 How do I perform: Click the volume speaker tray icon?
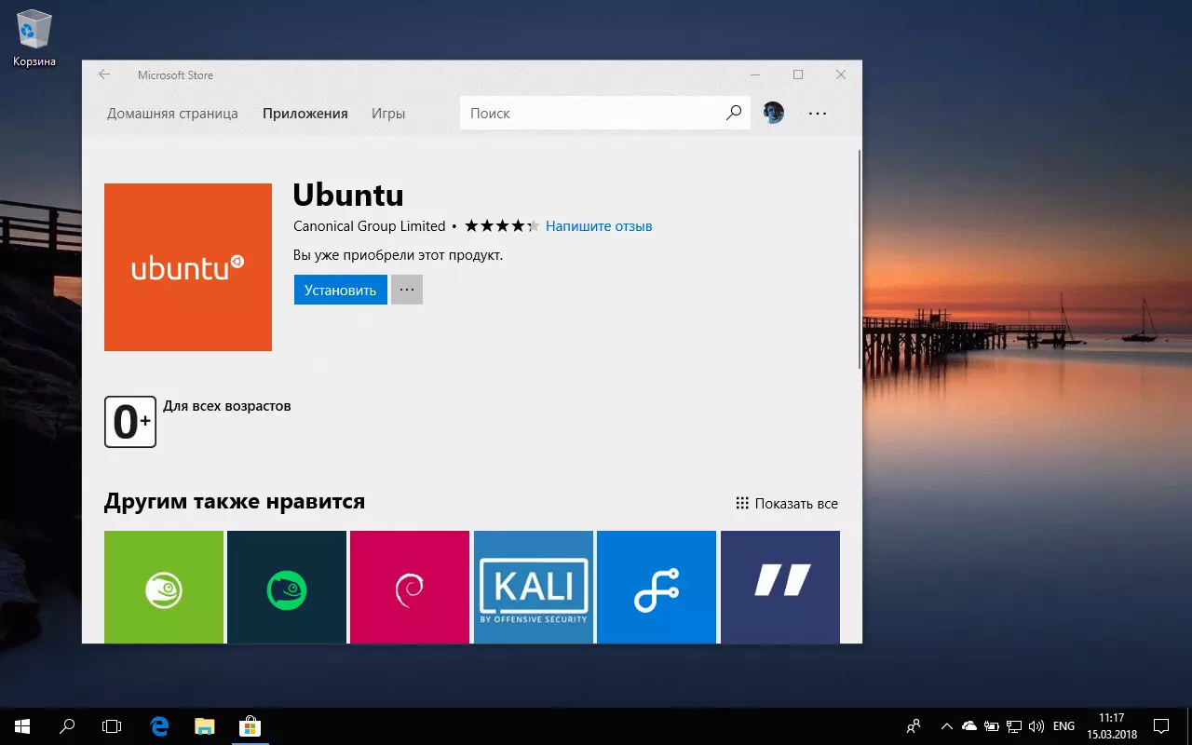coord(1036,726)
